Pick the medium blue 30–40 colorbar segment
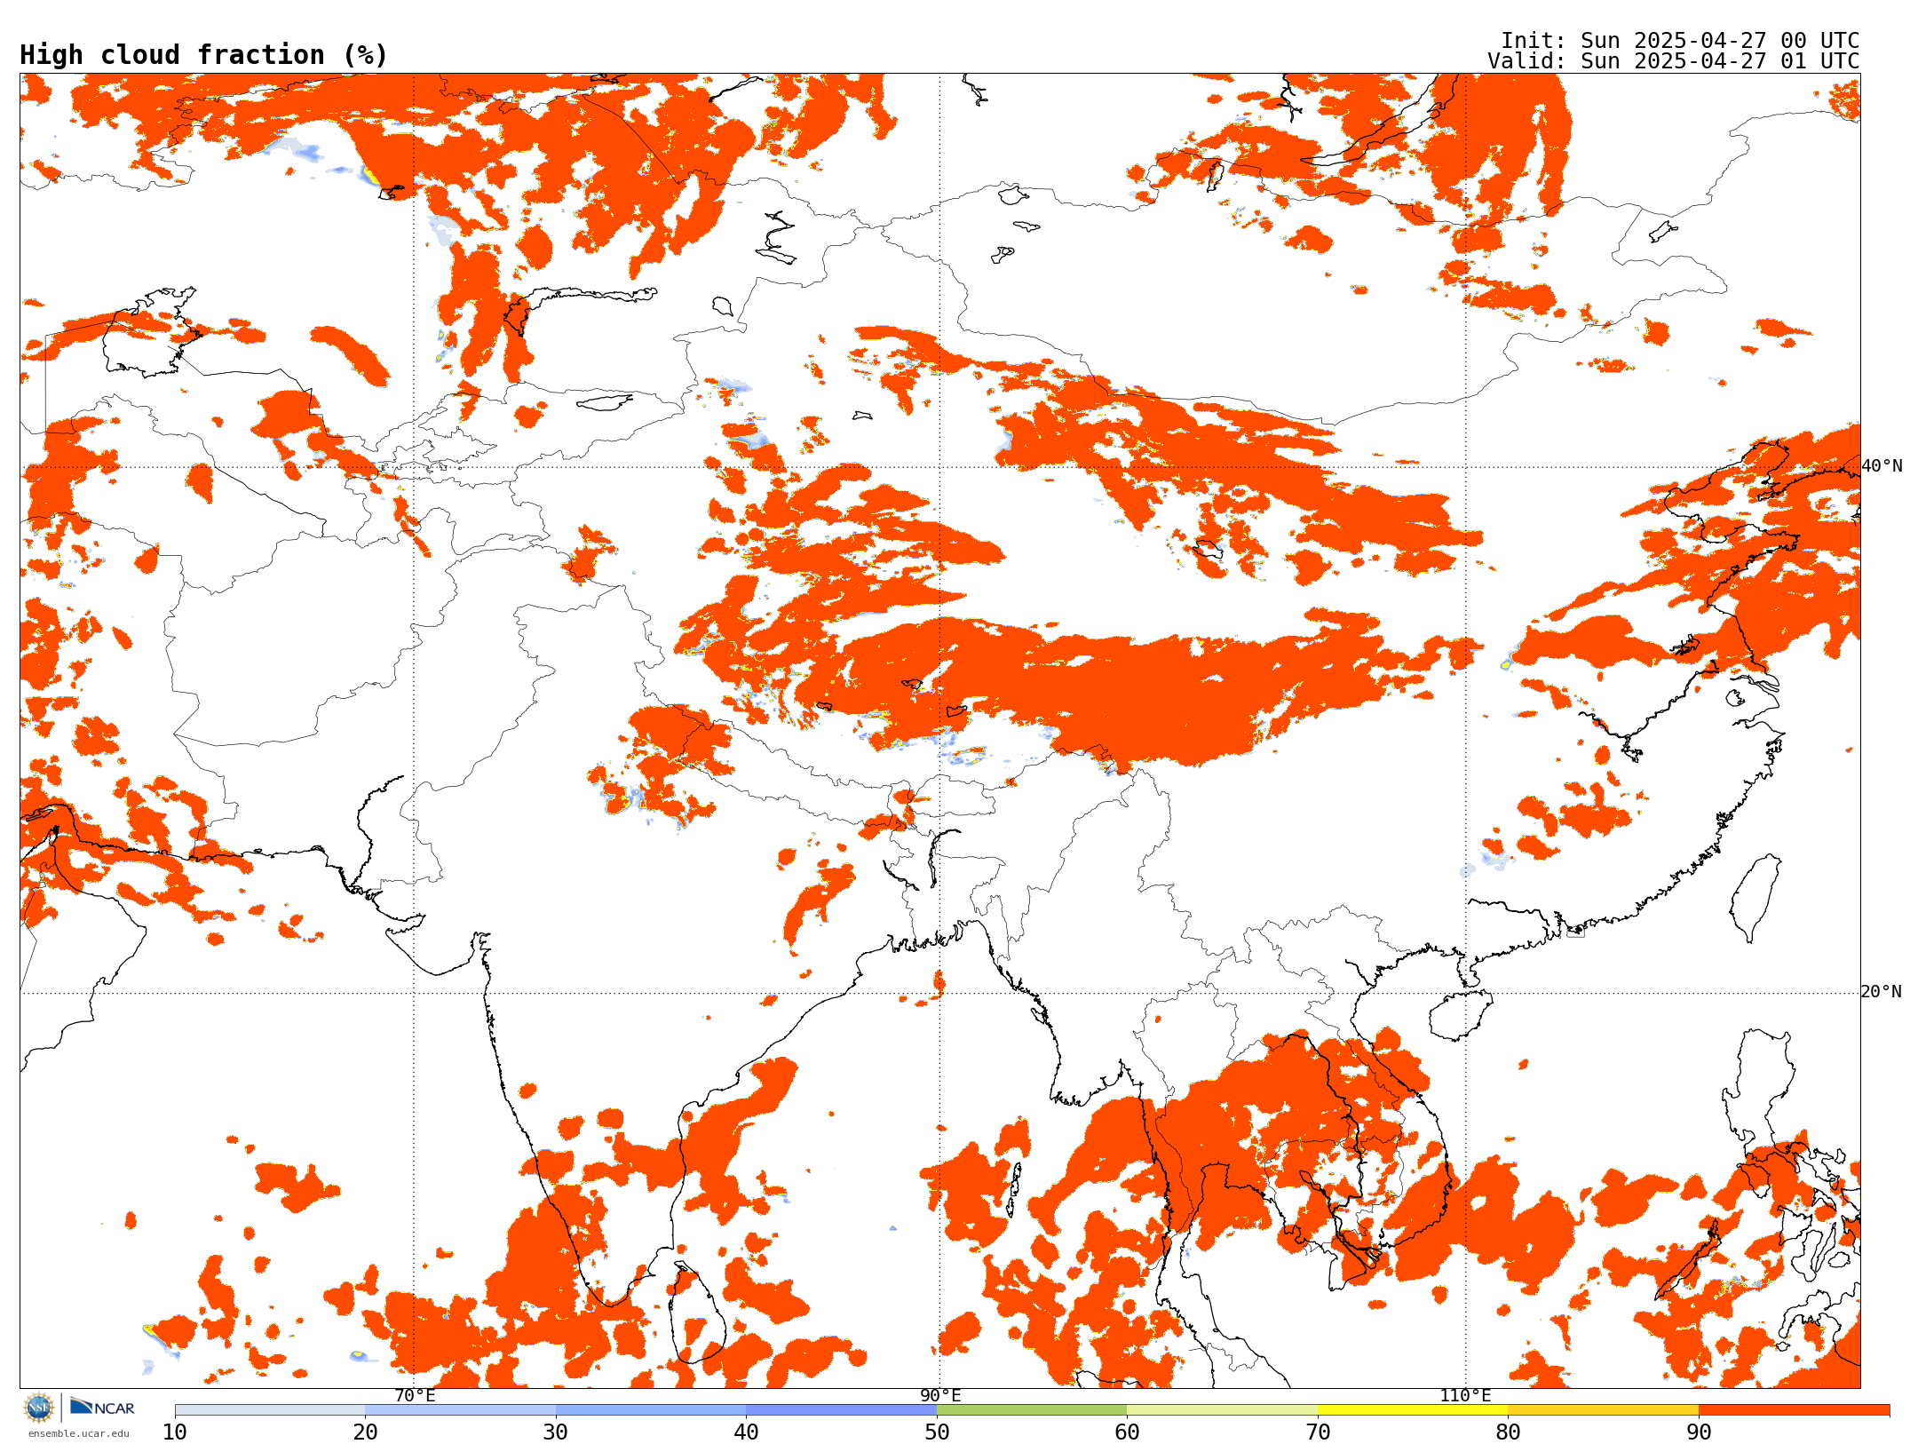 click(x=651, y=1410)
